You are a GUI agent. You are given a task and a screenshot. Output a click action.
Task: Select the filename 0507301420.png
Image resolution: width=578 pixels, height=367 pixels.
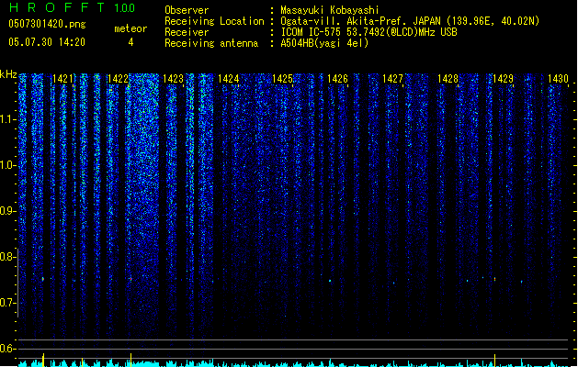click(x=47, y=25)
